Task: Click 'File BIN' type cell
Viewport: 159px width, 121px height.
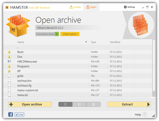Action: coord(95,81)
